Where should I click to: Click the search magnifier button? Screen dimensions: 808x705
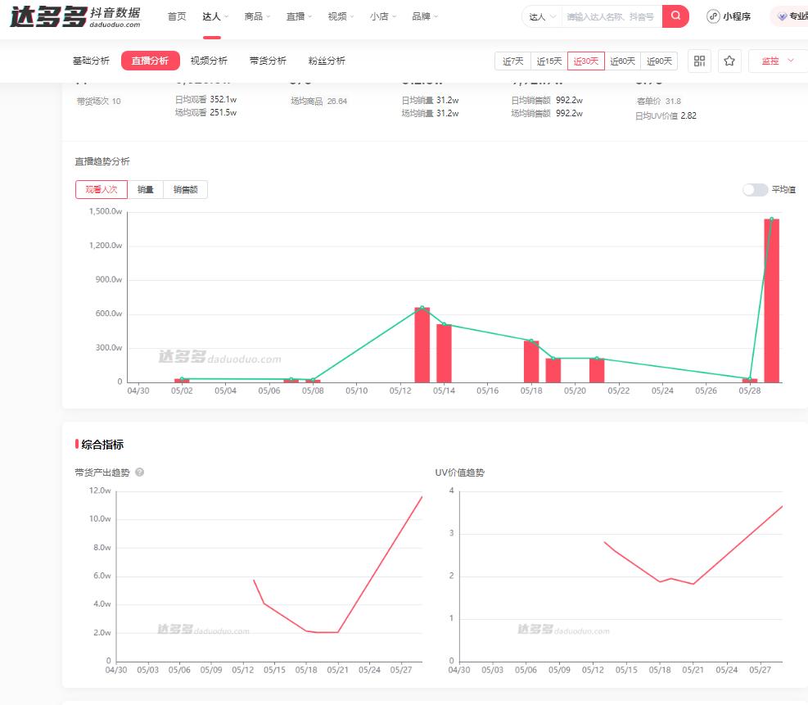[675, 16]
